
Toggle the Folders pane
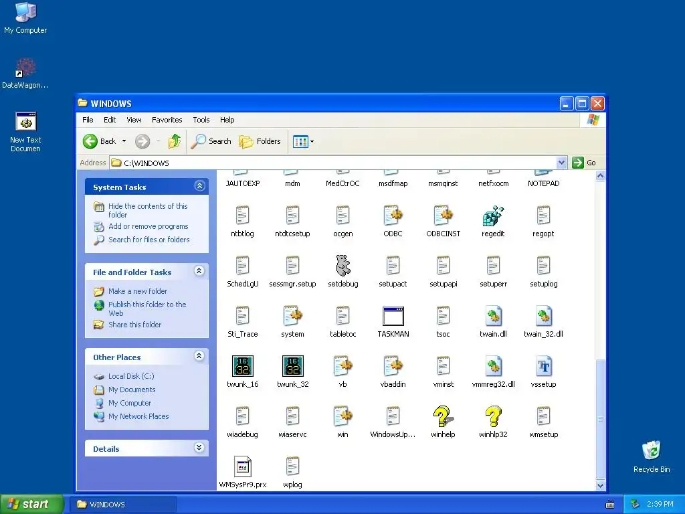[260, 141]
